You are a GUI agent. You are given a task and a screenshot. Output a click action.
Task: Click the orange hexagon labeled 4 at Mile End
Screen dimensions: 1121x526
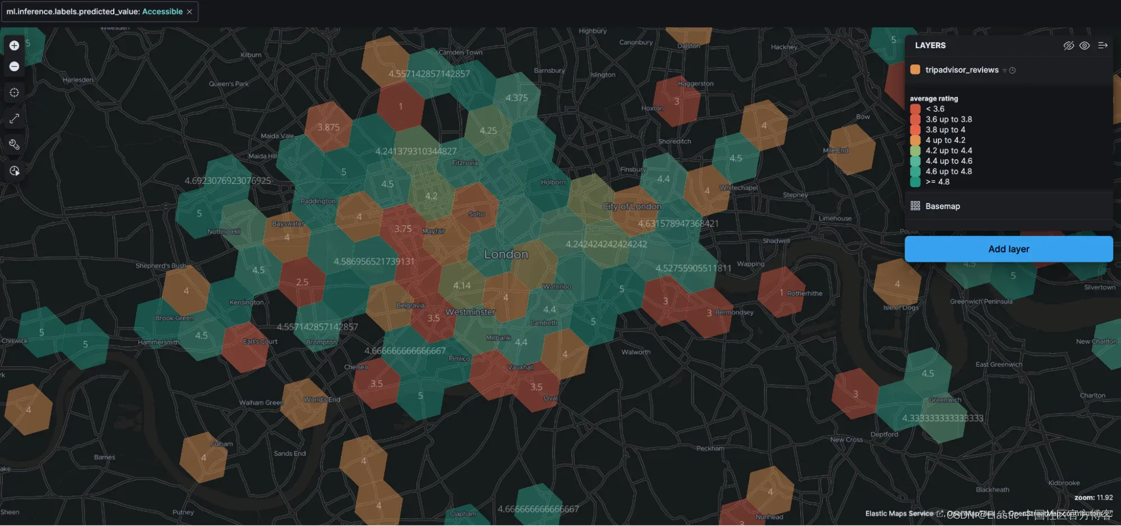click(851, 149)
